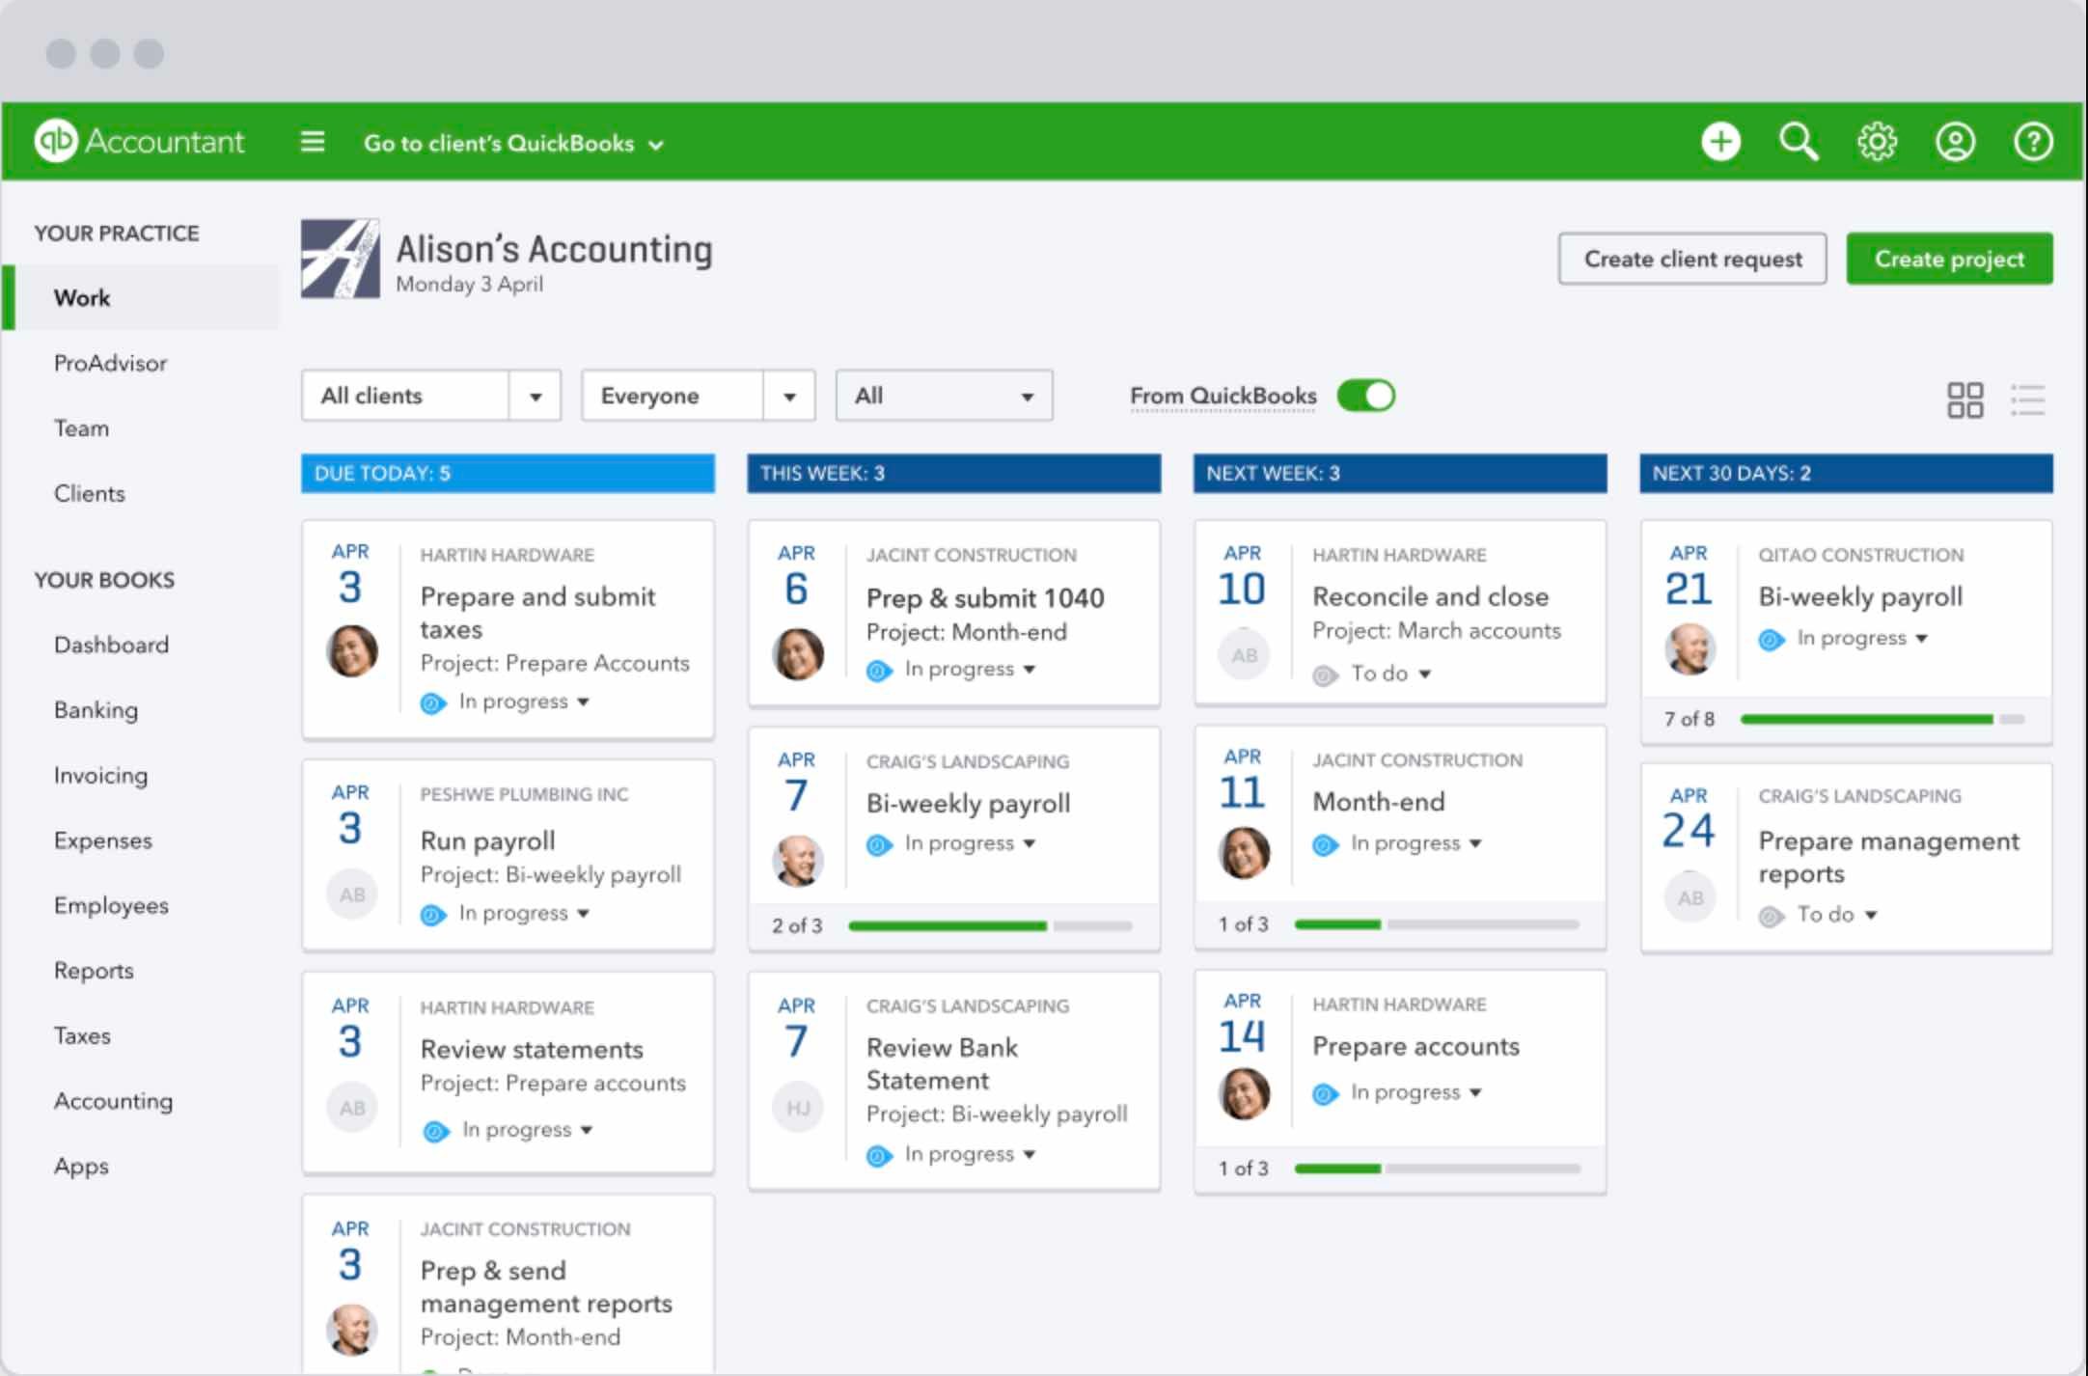Toggle the From QuickBooks switch off
The height and width of the screenshot is (1376, 2088).
(x=1365, y=395)
